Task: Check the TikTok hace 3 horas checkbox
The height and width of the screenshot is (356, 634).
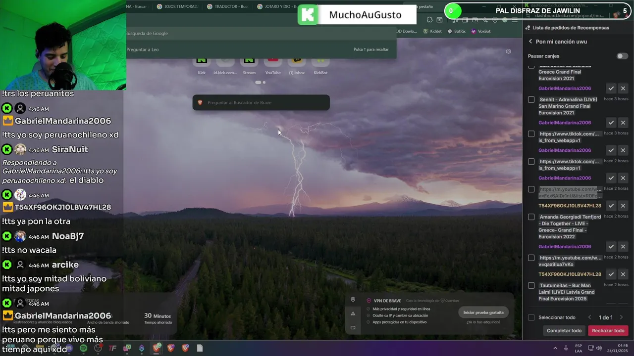Action: (x=531, y=134)
